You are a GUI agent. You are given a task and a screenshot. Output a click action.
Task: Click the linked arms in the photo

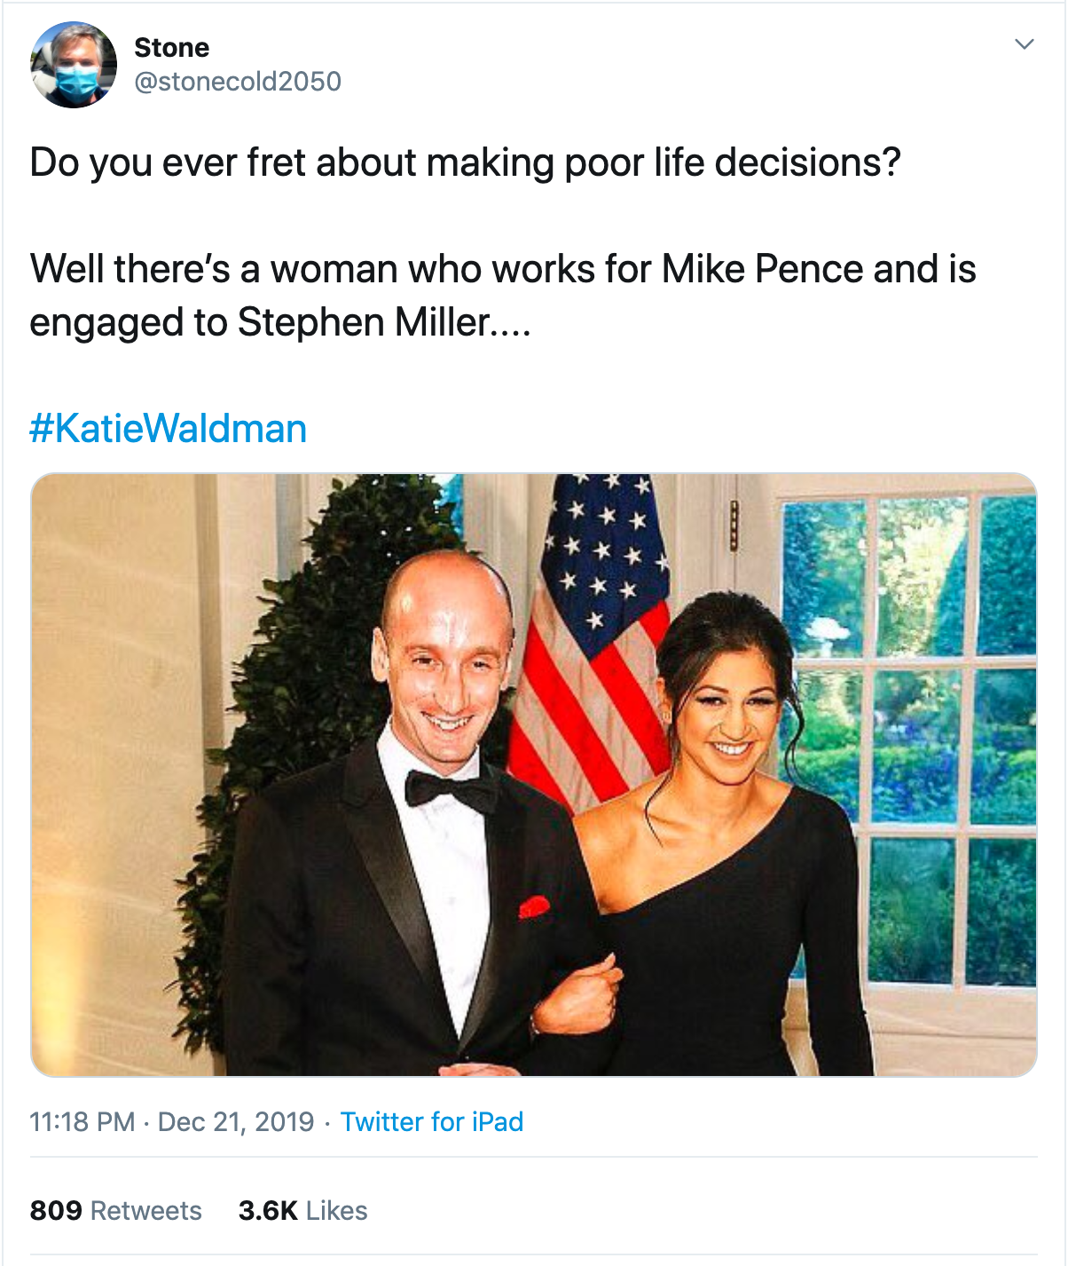pos(581,994)
